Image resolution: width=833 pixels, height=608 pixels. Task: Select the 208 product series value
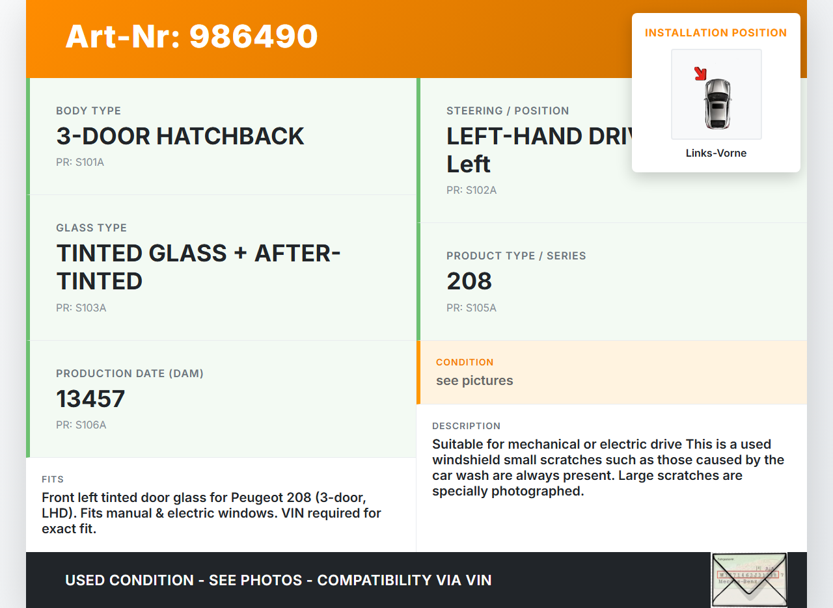(x=469, y=282)
